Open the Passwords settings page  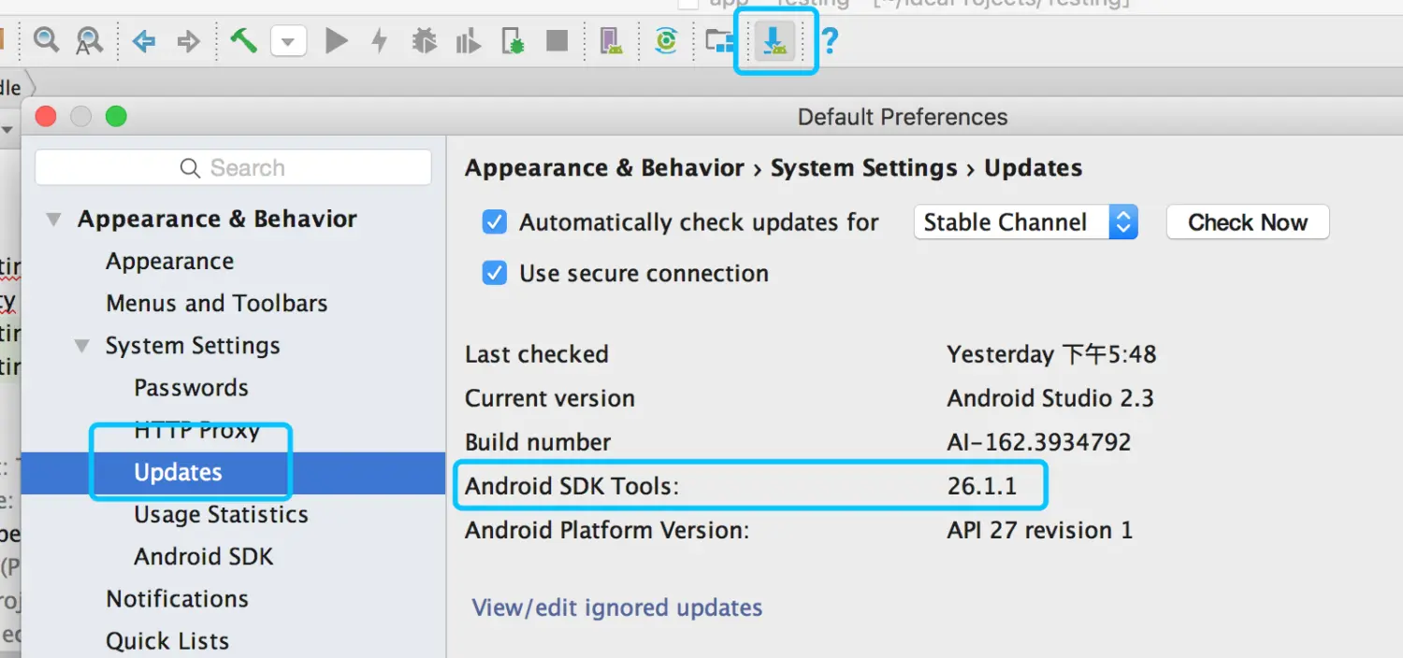(191, 388)
